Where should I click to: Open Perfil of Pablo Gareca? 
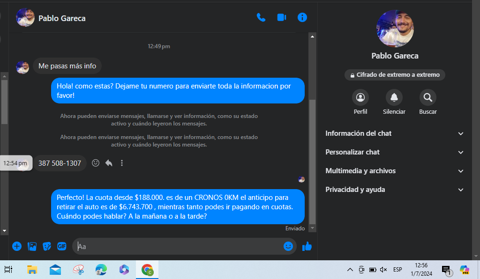point(360,98)
